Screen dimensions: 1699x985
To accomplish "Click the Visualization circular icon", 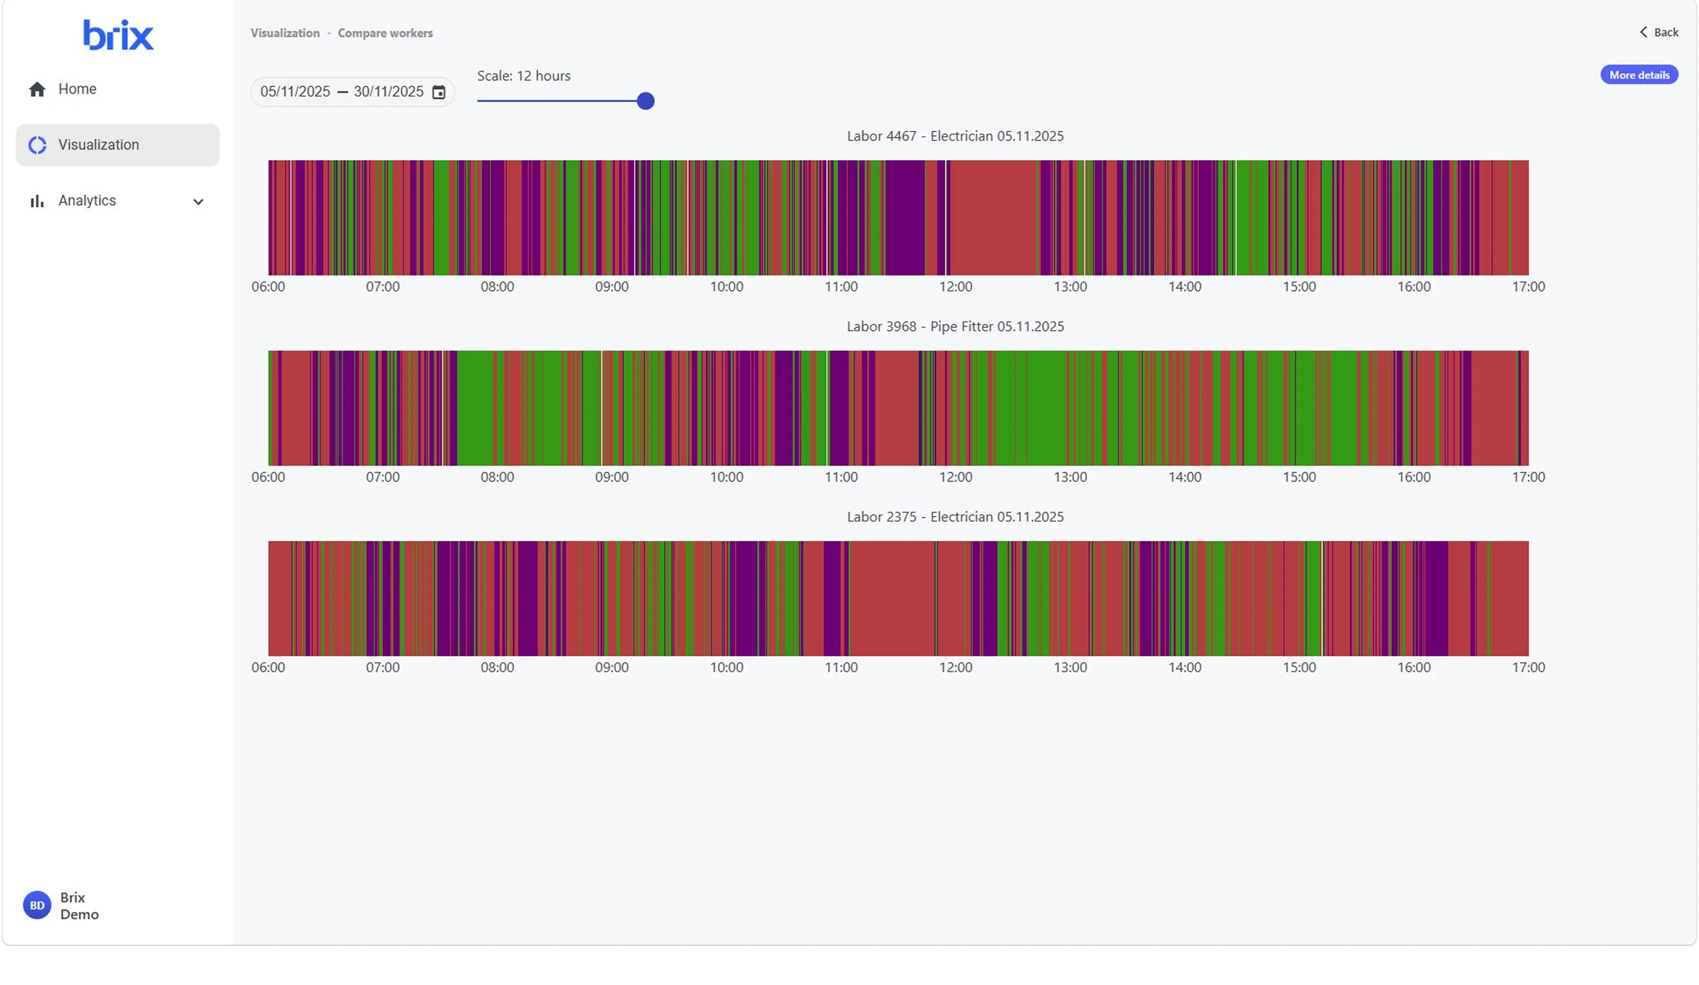I will click(x=37, y=145).
